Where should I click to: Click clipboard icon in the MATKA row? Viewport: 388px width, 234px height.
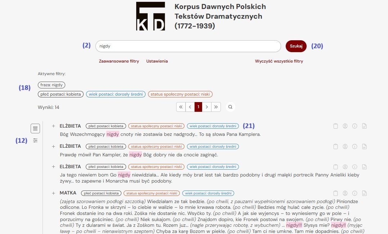pos(335,193)
